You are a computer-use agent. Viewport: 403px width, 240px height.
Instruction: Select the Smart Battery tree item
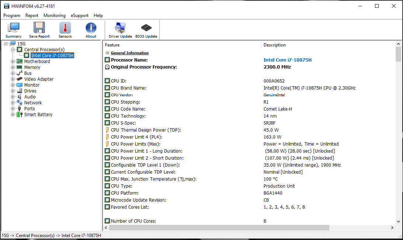pos(38,115)
